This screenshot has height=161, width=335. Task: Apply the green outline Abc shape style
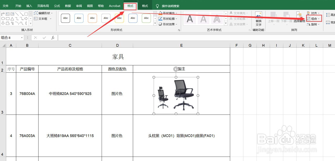[146, 18]
